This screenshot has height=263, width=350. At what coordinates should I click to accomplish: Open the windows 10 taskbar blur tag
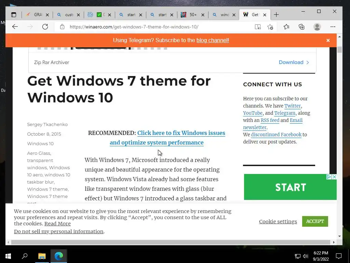click(x=49, y=178)
